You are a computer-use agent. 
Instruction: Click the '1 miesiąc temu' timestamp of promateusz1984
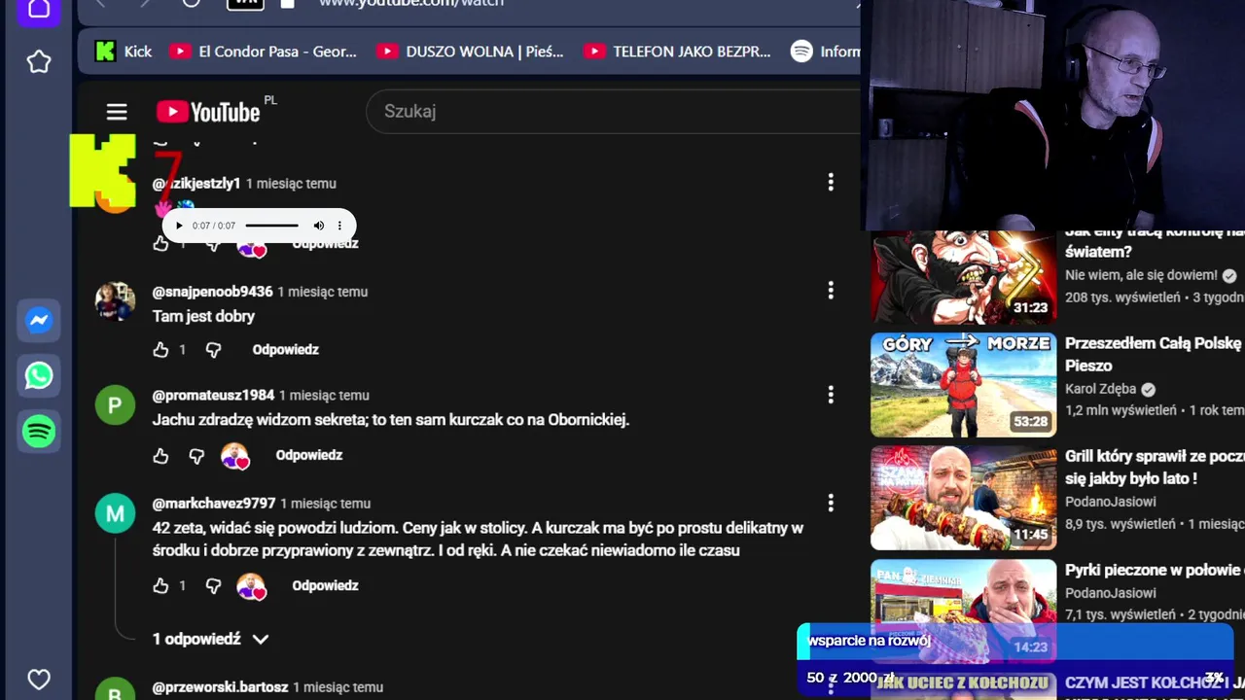point(325,396)
